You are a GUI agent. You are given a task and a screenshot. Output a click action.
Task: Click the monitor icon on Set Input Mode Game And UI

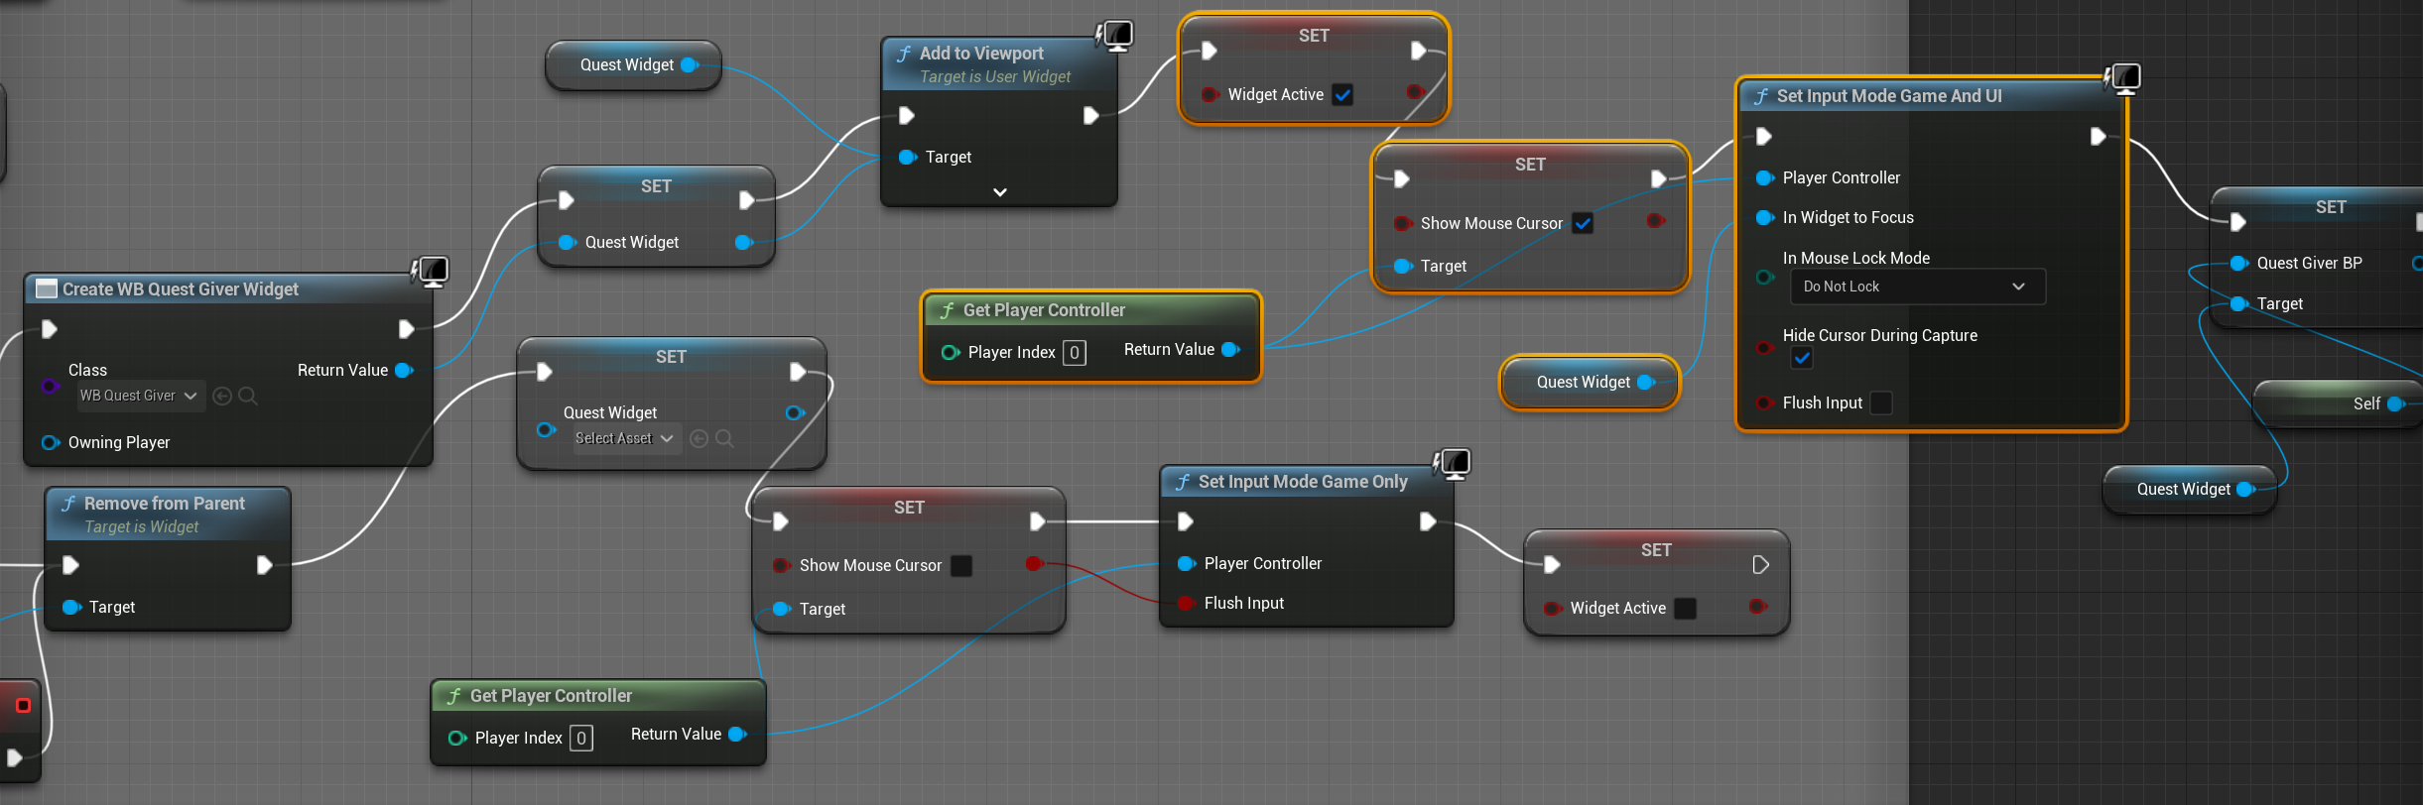[2125, 77]
